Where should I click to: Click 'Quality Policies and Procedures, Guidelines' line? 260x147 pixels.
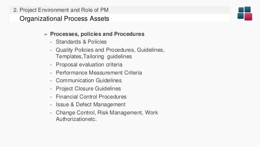(x=110, y=50)
